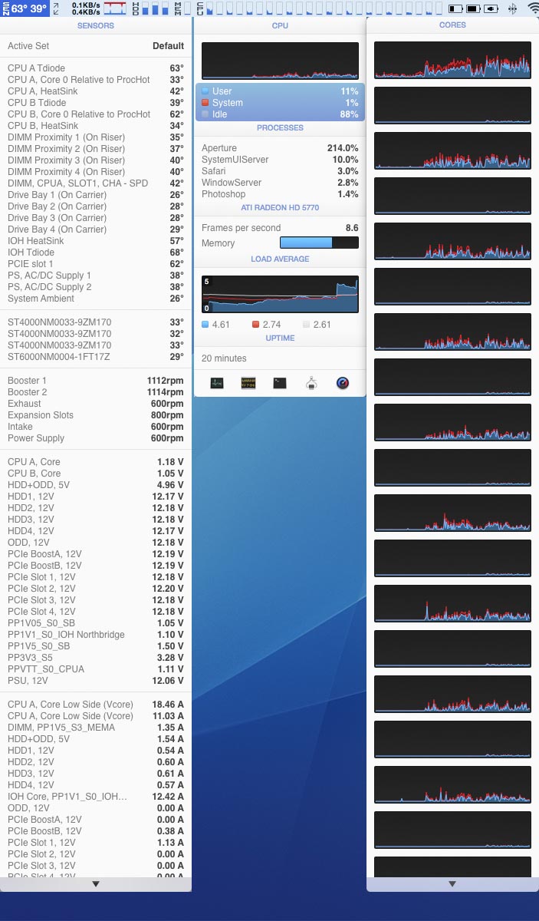Click the blue User color swatch
Viewport: 539px width, 921px height.
pyautogui.click(x=205, y=91)
